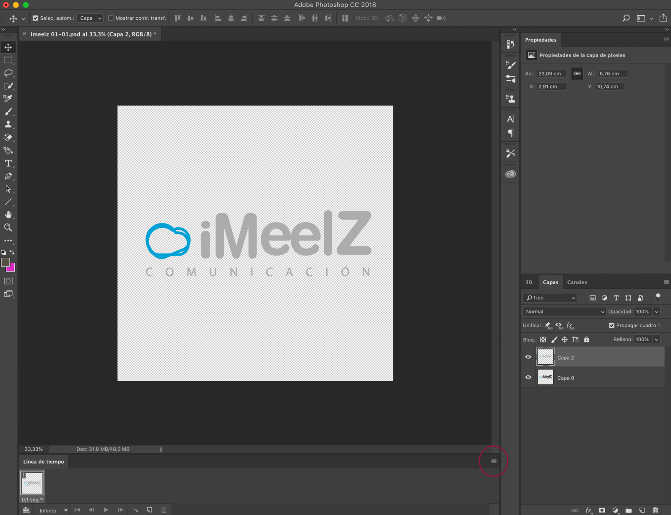Click the magenta background color swatch
The image size is (671, 515).
[12, 268]
